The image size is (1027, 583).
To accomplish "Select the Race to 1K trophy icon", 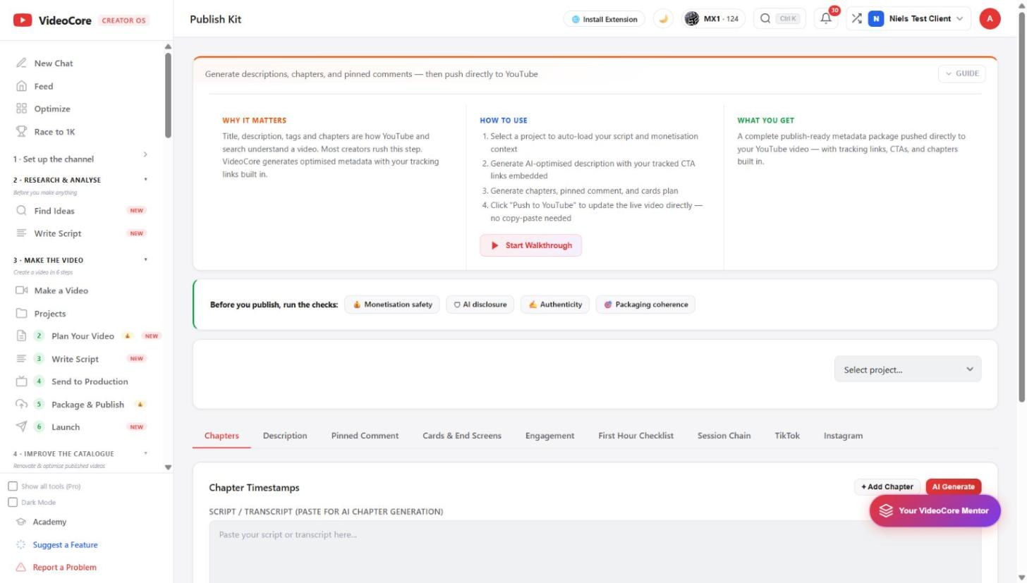I will (21, 131).
